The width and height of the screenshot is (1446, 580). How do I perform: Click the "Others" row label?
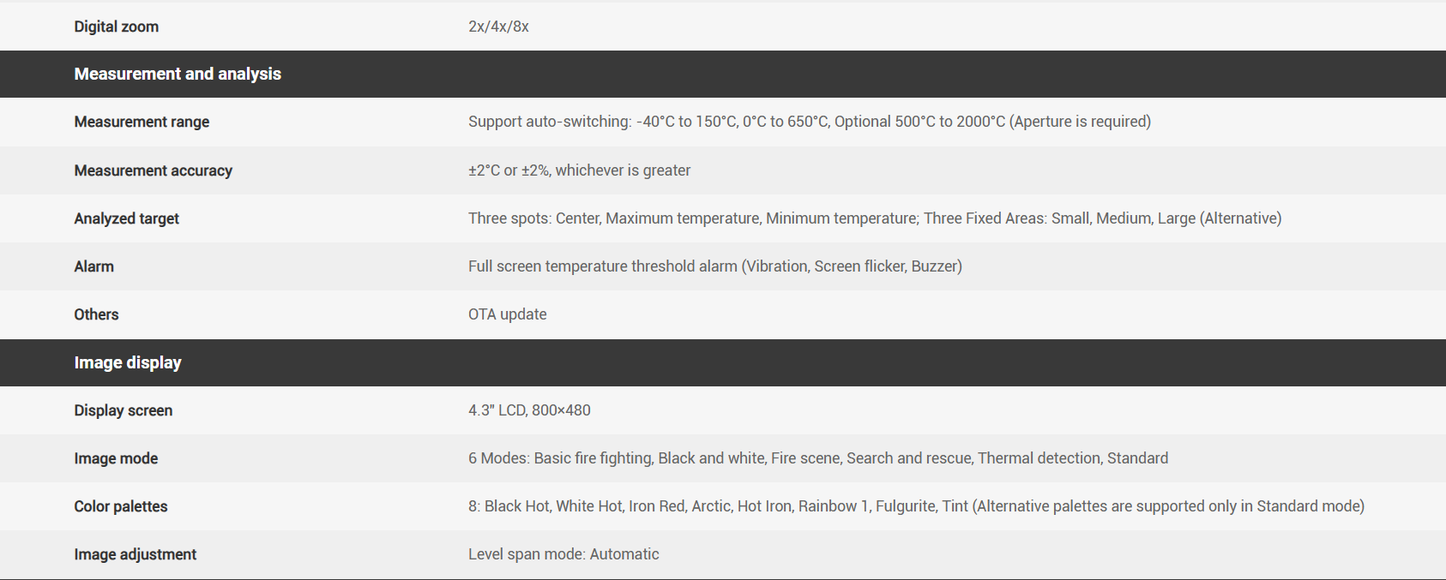coord(96,314)
